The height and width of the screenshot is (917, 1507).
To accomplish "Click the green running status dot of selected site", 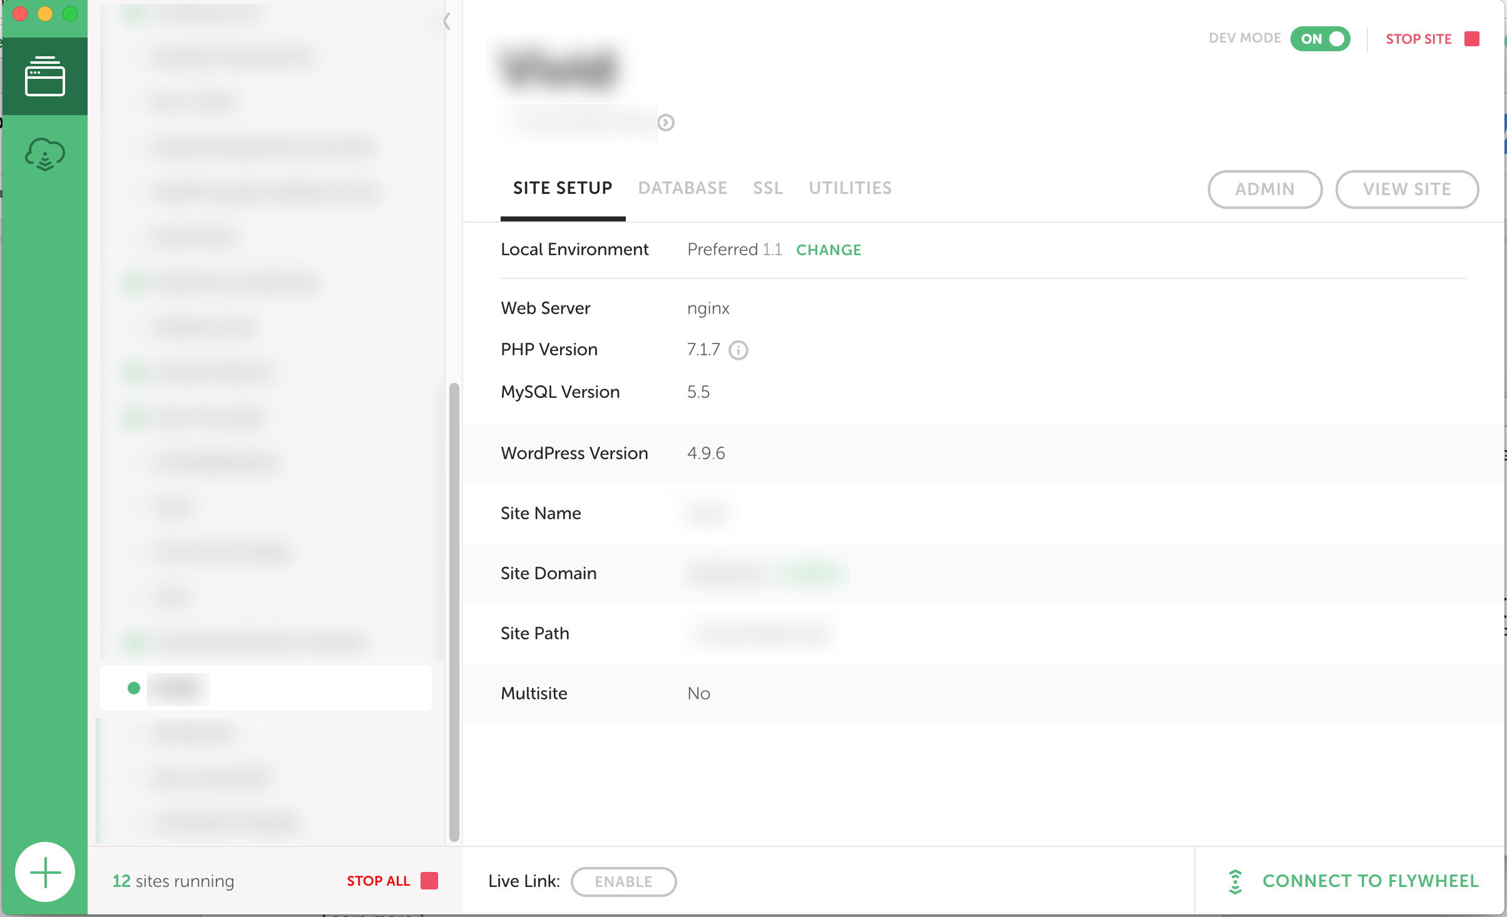I will pos(133,688).
